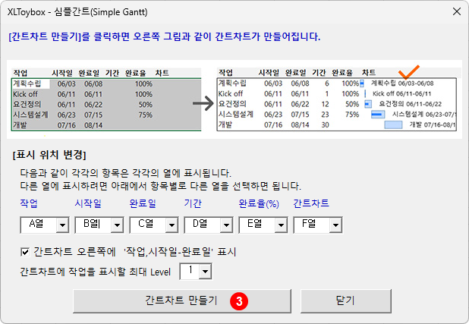469x324 pixels.
Task: Click the example Gantt chart preview image
Action: tap(234, 99)
